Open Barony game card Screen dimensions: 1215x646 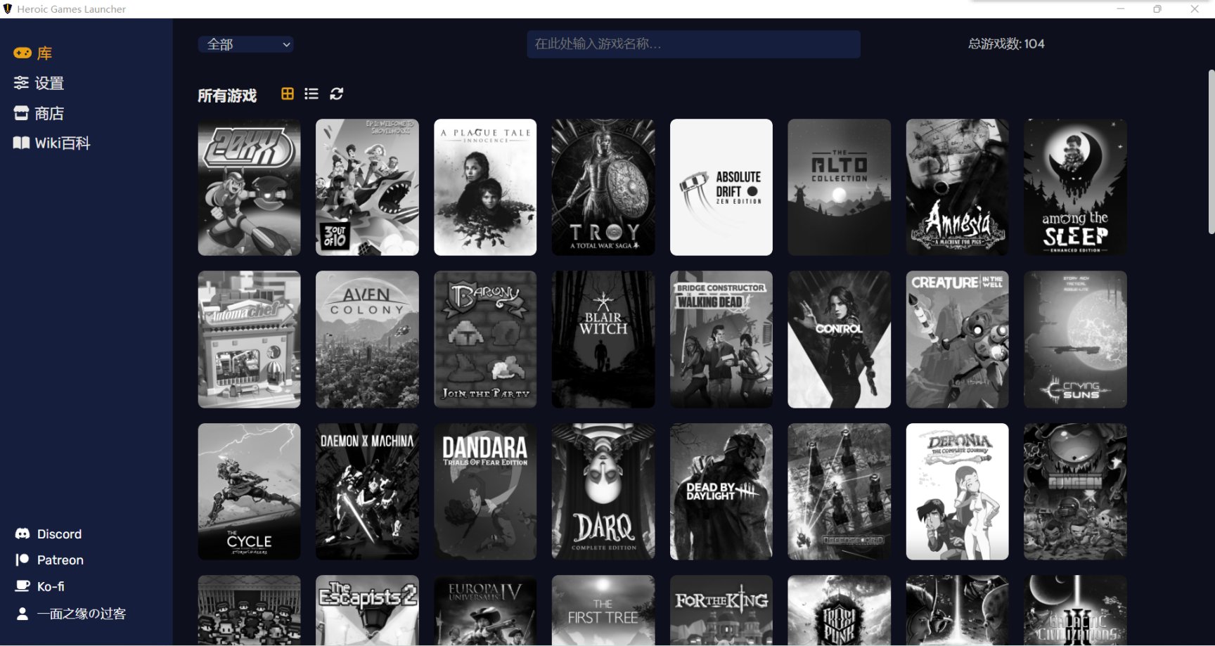coord(485,340)
